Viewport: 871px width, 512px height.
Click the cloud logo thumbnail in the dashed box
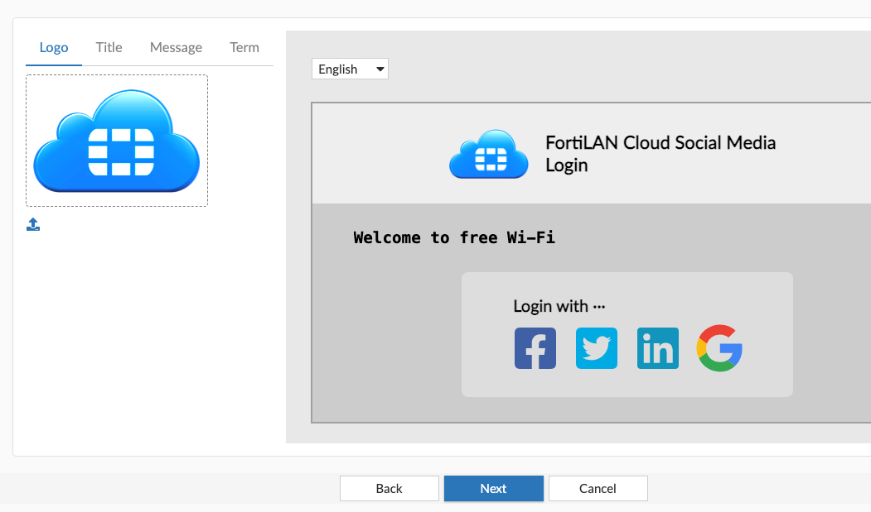pos(116,140)
